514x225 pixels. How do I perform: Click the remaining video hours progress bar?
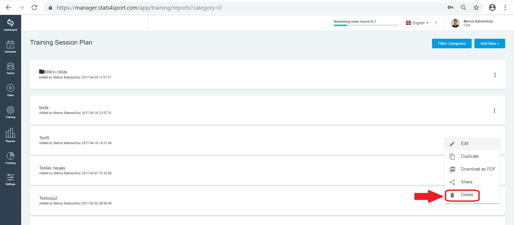click(x=366, y=25)
